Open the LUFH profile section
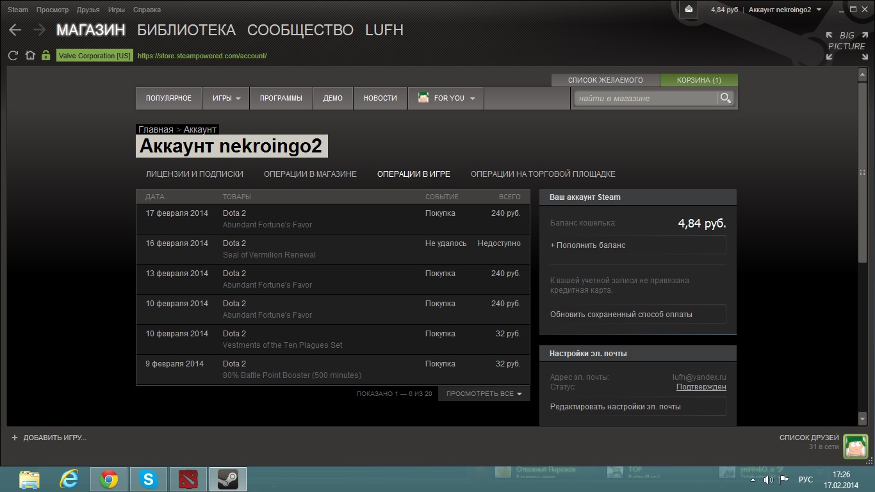 point(384,30)
